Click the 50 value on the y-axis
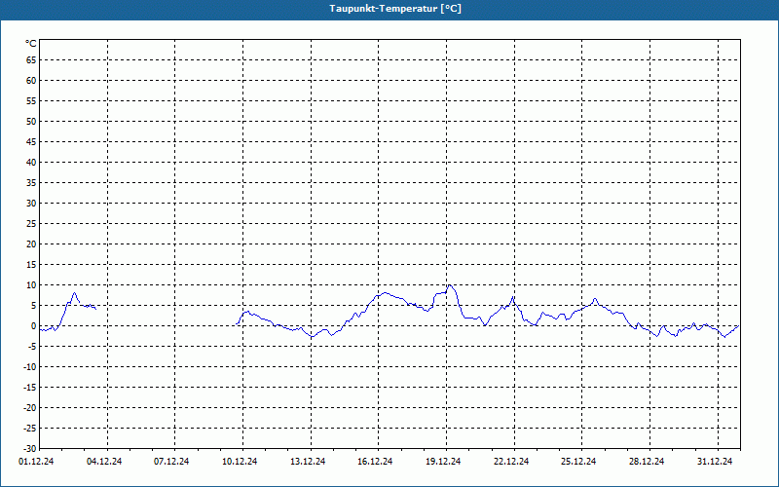Screen dimensions: 779x487 pyautogui.click(x=31, y=121)
